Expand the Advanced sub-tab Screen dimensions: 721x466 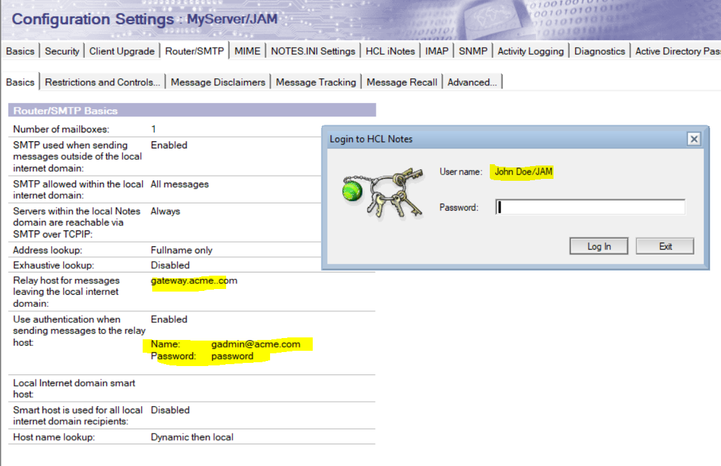coord(472,82)
